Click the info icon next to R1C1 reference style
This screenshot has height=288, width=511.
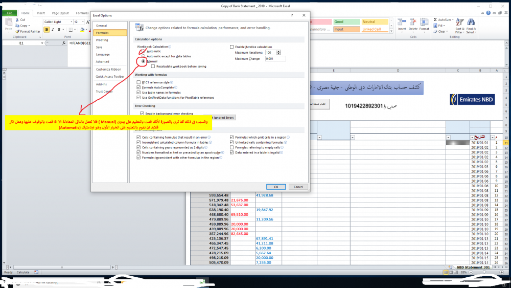coord(171,82)
